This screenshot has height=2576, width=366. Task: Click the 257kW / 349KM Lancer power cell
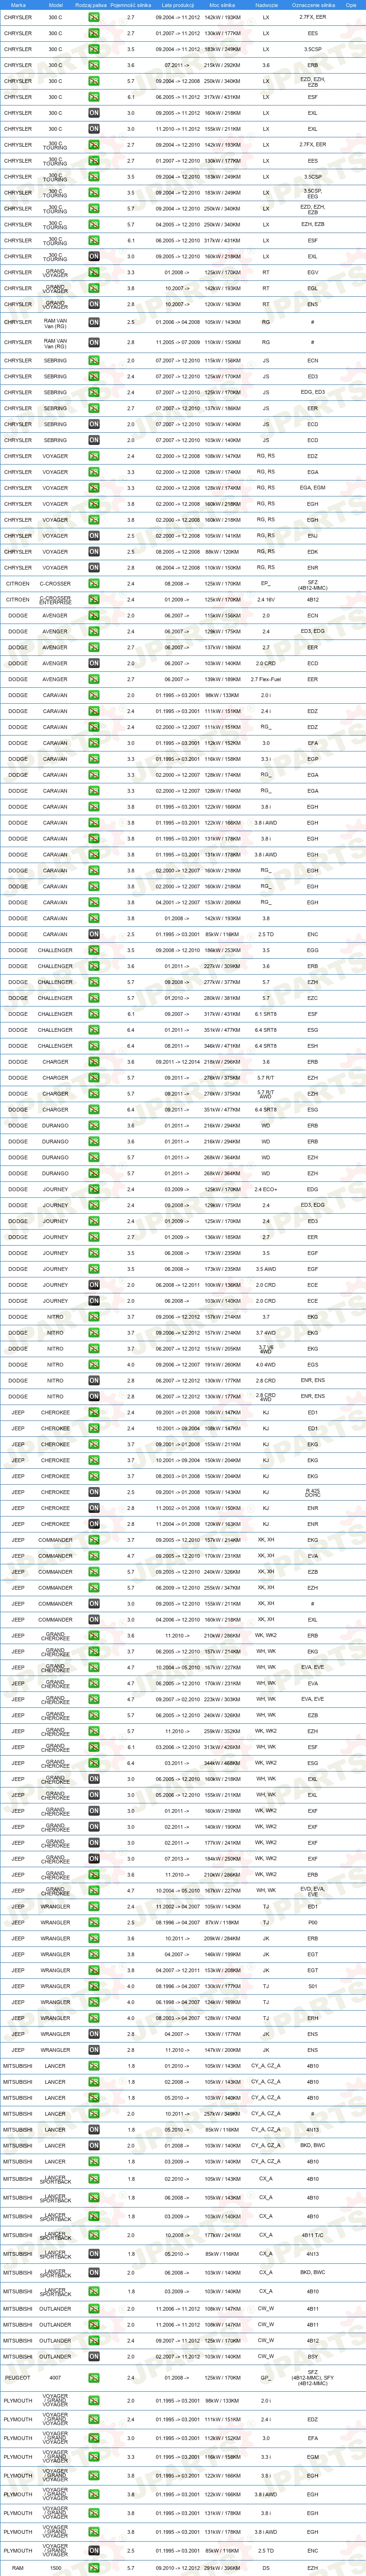222,2114
